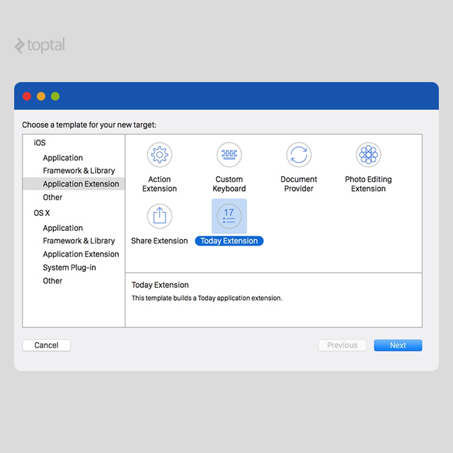The image size is (453, 453).
Task: Open OS X Application templates
Action: (x=63, y=228)
